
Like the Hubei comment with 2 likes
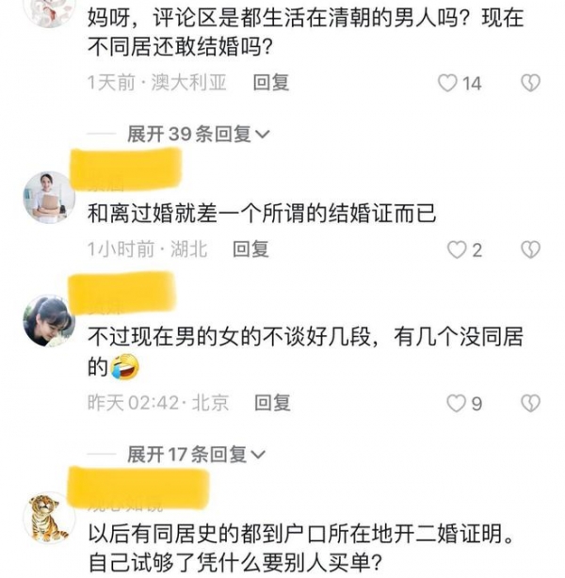pos(457,249)
